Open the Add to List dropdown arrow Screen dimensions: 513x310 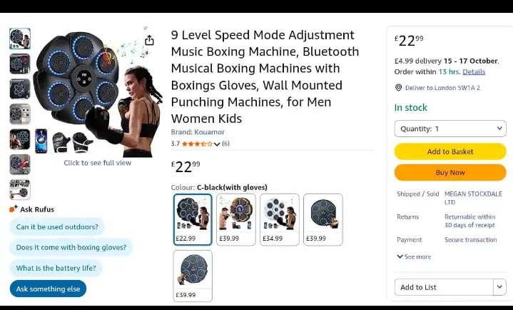(x=499, y=287)
